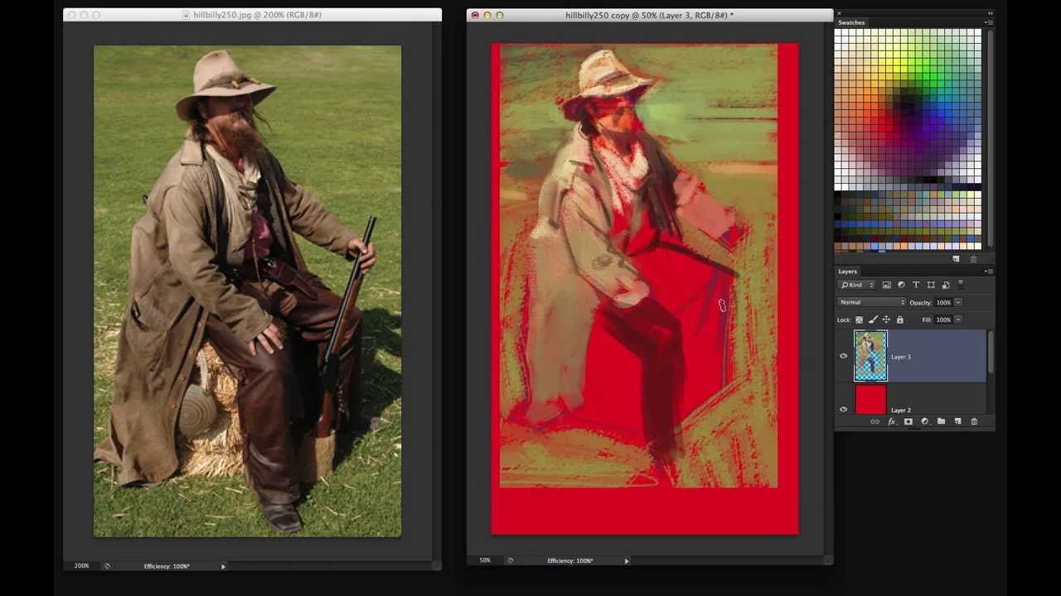Open the Opacity slider dropdown arrow
This screenshot has height=596, width=1061.
point(958,302)
